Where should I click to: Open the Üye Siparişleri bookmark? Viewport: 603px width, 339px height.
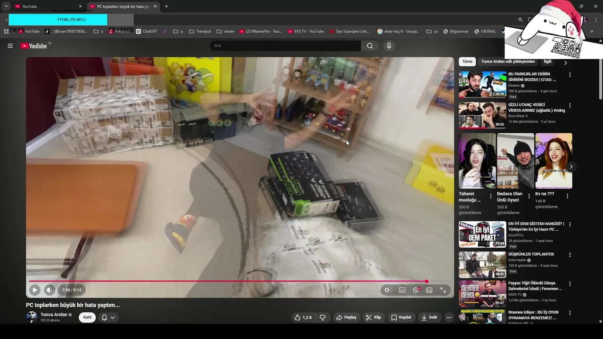(x=349, y=32)
